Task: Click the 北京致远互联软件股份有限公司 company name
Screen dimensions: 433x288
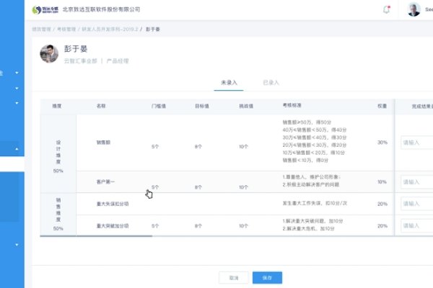Action: (101, 9)
